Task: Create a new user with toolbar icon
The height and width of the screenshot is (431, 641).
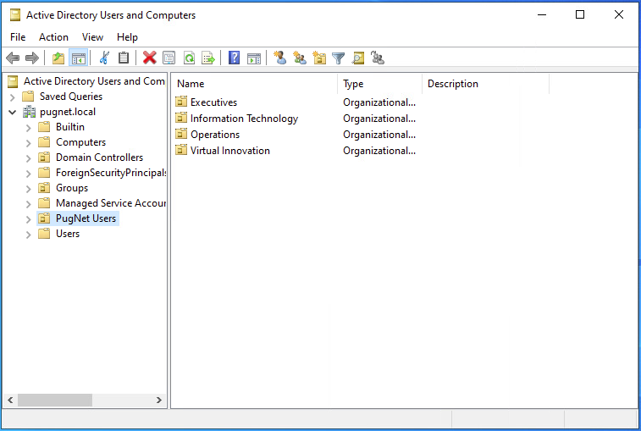Action: pyautogui.click(x=280, y=58)
